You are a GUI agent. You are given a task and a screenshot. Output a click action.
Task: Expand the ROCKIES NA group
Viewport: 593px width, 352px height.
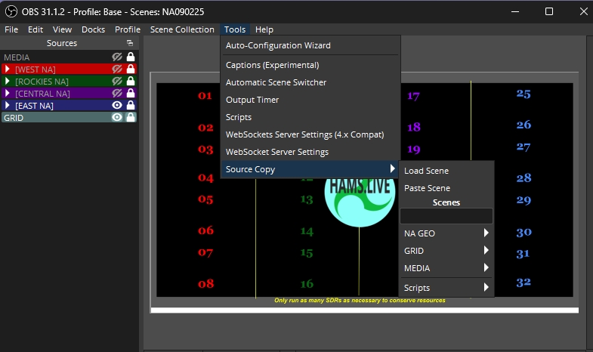[8, 81]
